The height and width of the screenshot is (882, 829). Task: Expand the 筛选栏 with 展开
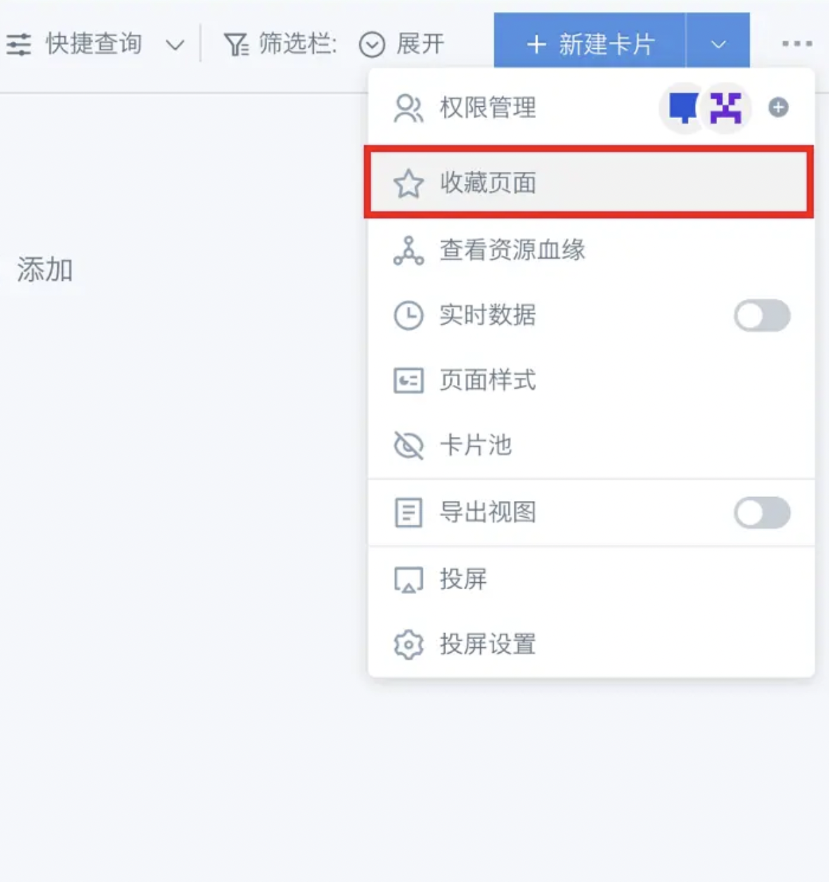point(401,44)
